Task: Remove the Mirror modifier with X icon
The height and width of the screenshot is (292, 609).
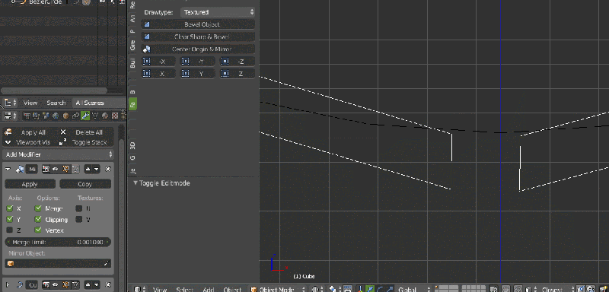Action: [x=108, y=169]
